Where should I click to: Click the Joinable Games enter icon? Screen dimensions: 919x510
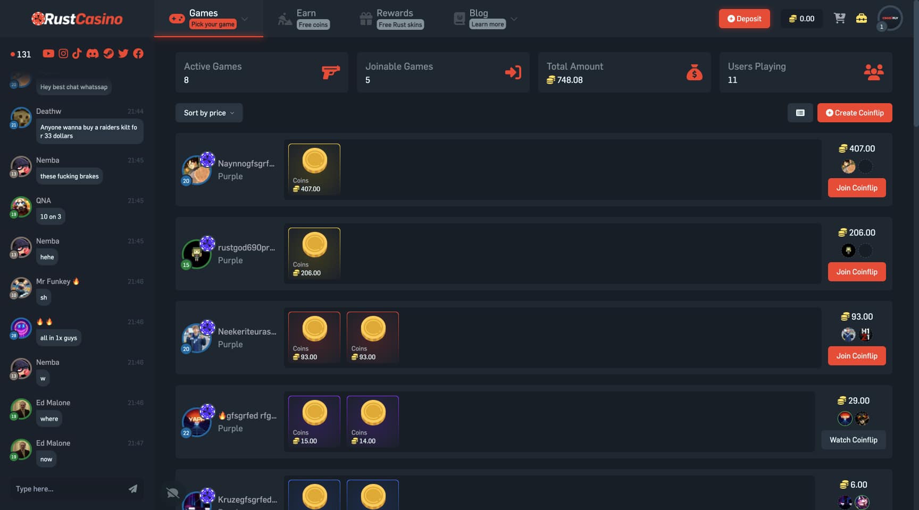513,72
